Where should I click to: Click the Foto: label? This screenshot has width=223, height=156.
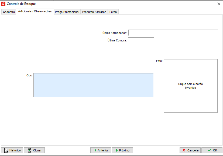point(159,61)
